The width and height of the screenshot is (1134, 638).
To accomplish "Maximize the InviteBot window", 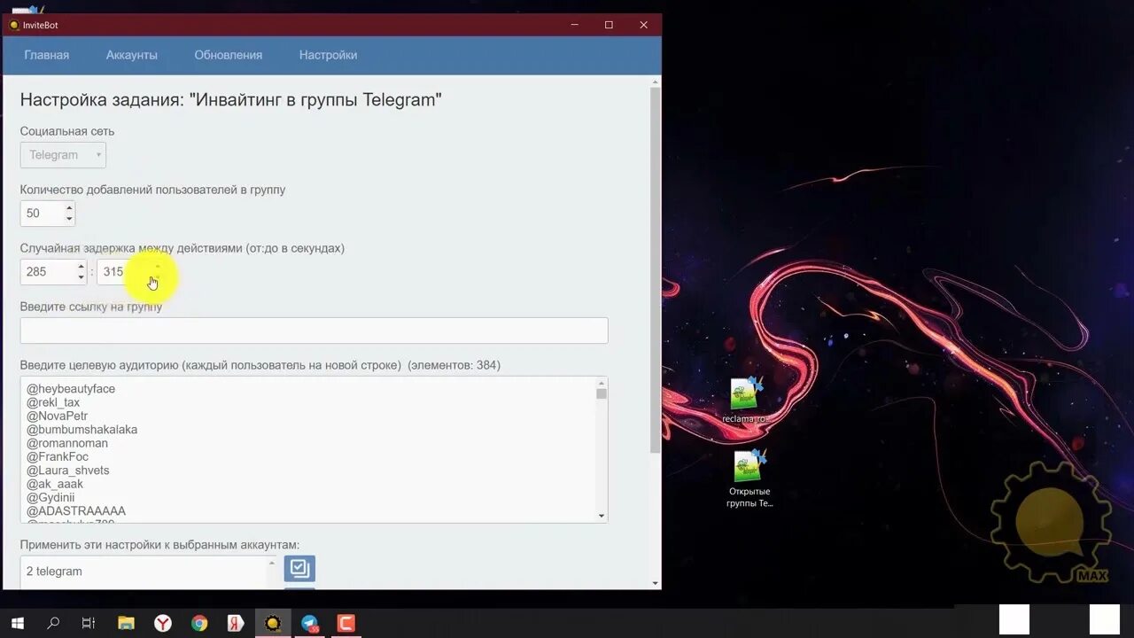I will tap(609, 25).
